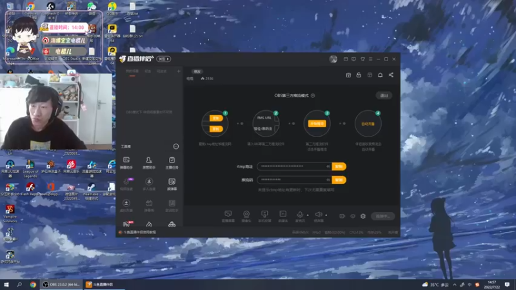
Task: Click the yellow button in step 3 circle
Action: (317, 124)
